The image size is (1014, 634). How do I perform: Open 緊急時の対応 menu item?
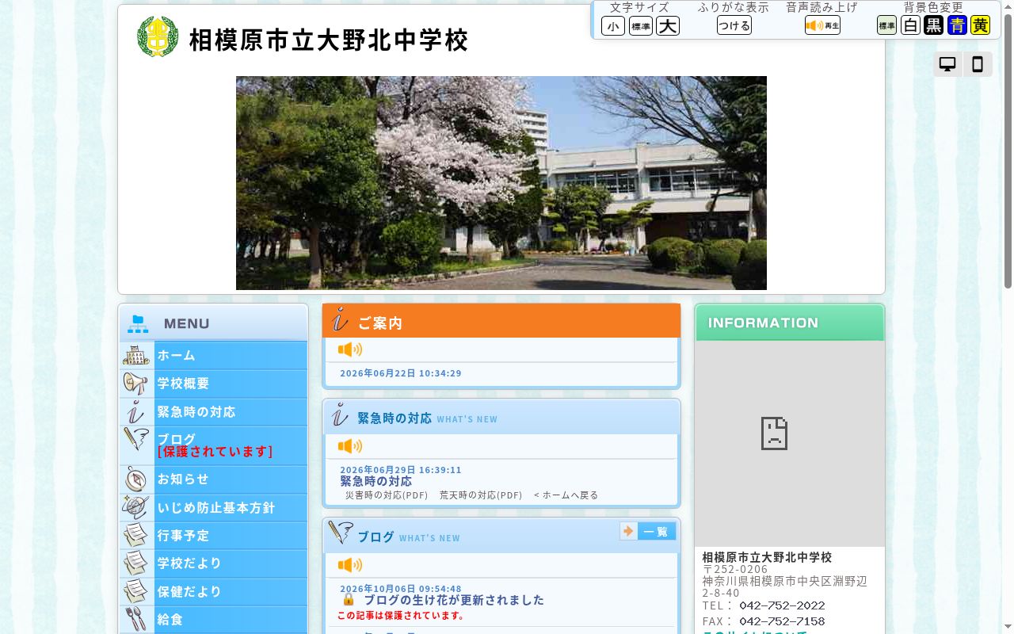213,412
